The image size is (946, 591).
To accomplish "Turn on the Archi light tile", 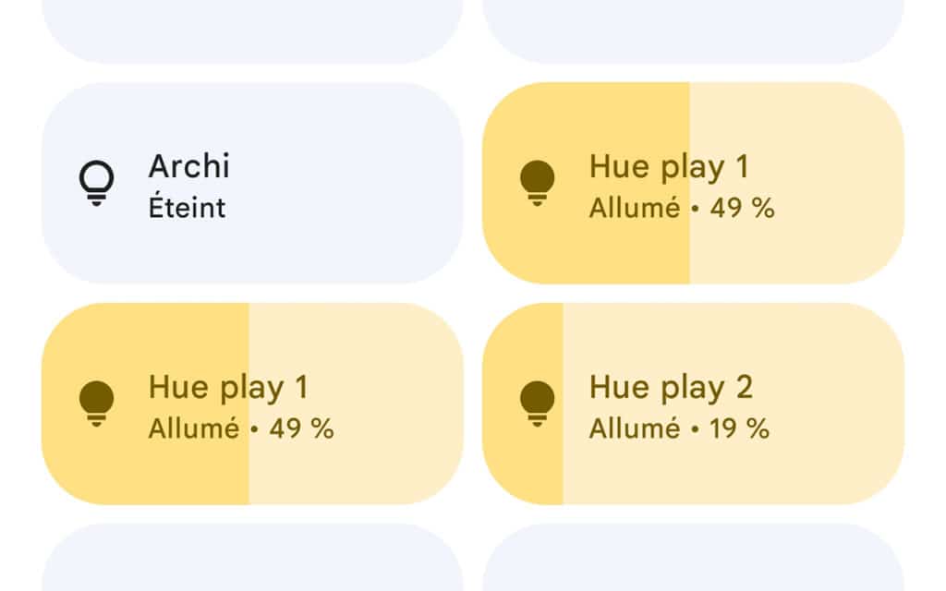I will (x=252, y=184).
